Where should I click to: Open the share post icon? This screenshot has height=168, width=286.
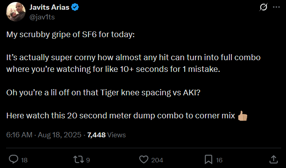click(x=273, y=160)
